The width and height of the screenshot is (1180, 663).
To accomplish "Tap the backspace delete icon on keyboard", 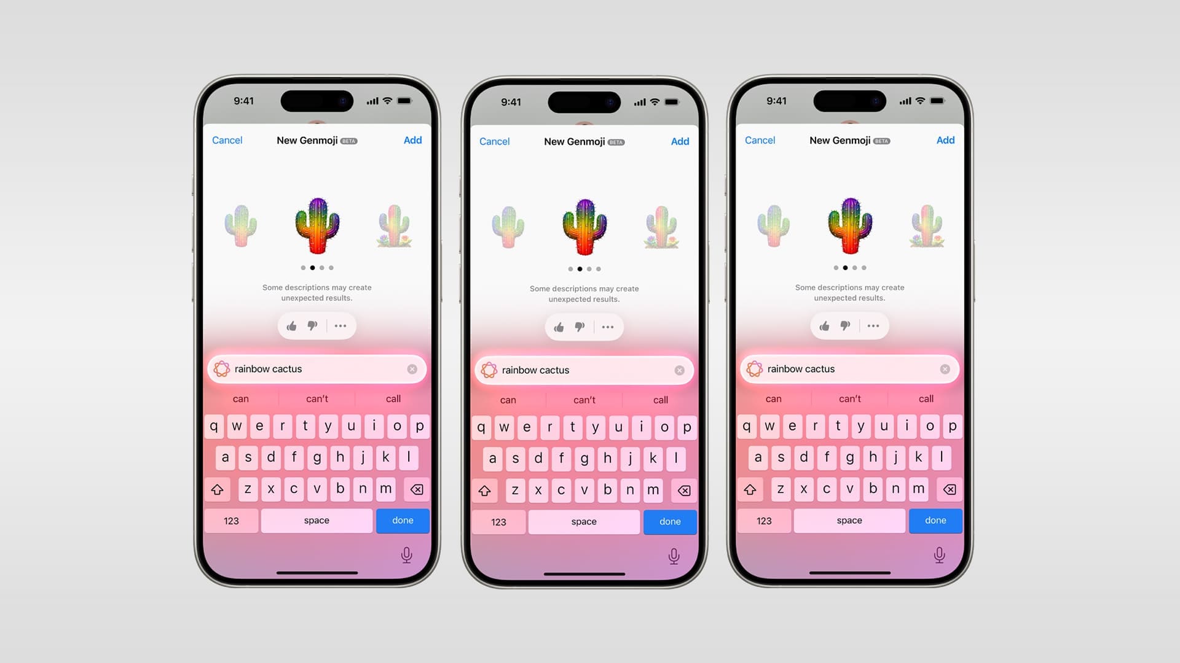I will [x=415, y=488].
